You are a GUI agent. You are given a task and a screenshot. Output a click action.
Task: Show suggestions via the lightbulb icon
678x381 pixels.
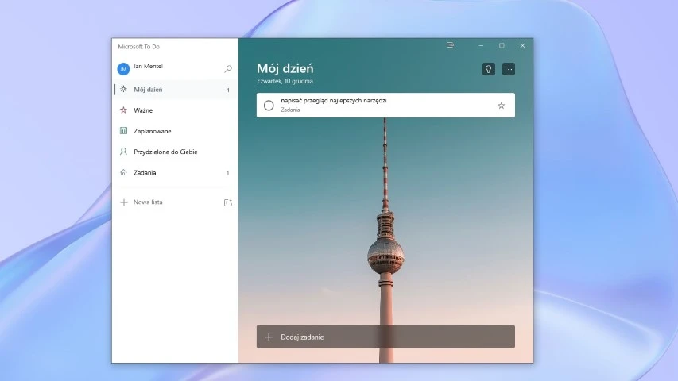(489, 69)
